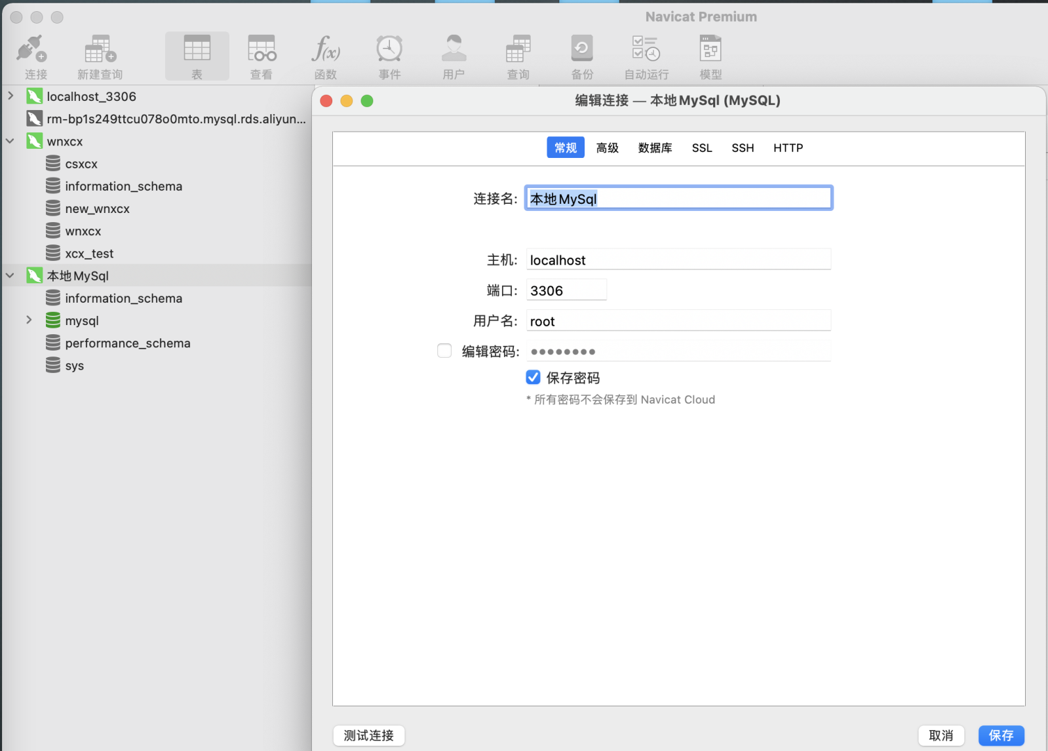Click the sys database icon

click(53, 366)
